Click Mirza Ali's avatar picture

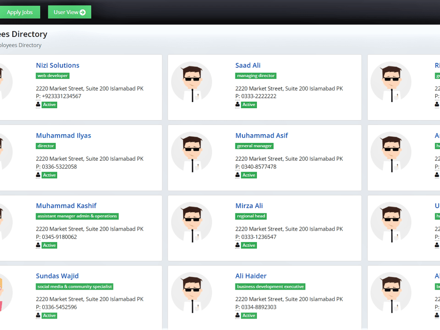pos(192,222)
